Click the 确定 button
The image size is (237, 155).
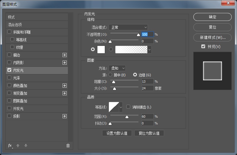click(x=213, y=17)
